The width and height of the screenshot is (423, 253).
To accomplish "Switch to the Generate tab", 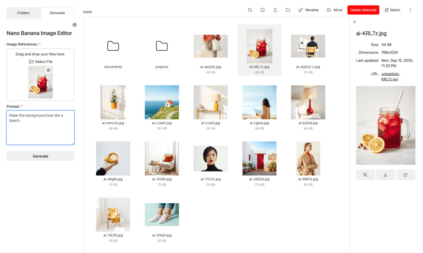I will tap(57, 13).
